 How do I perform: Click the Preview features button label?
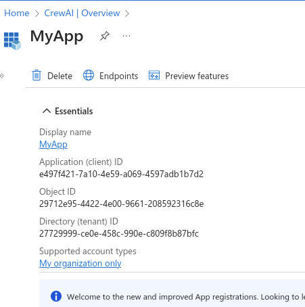(x=197, y=76)
